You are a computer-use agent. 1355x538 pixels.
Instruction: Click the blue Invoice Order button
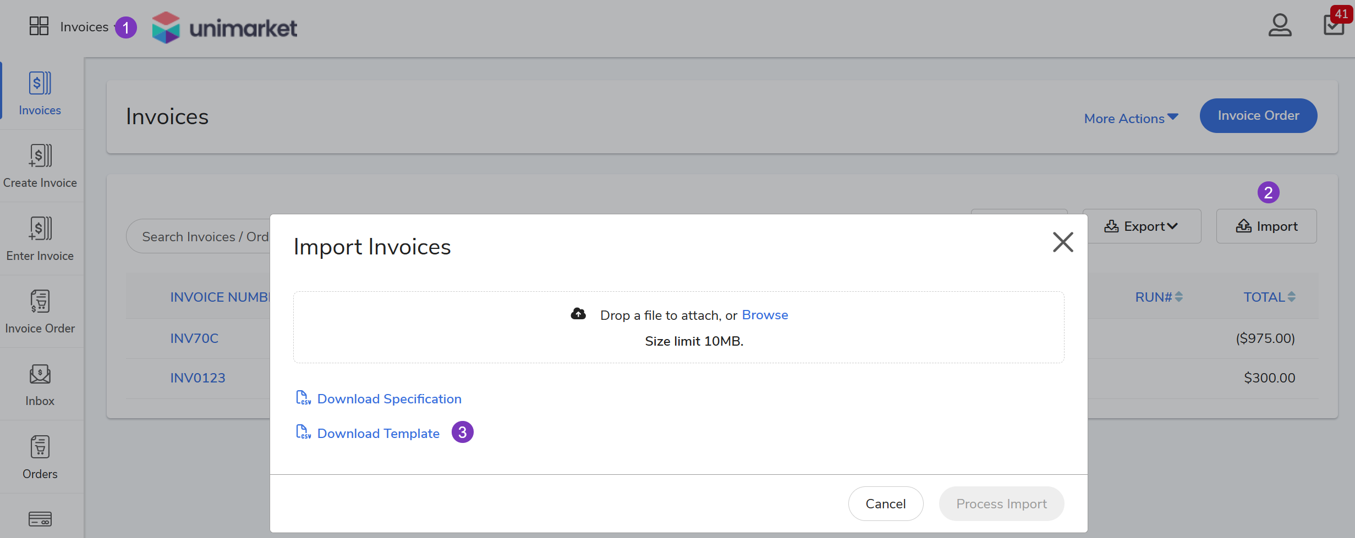point(1258,115)
